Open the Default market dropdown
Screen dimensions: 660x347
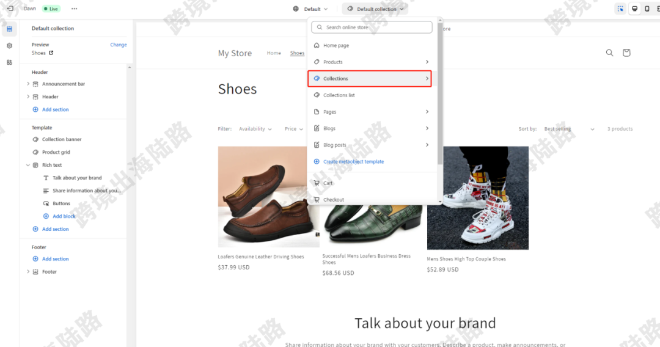pos(310,9)
